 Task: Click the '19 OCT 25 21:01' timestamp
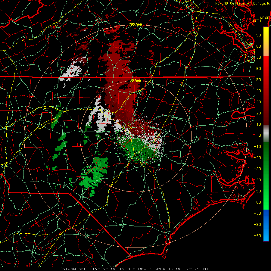(x=188, y=269)
